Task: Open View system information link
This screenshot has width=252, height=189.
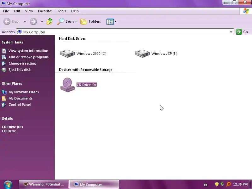Action: point(28,51)
